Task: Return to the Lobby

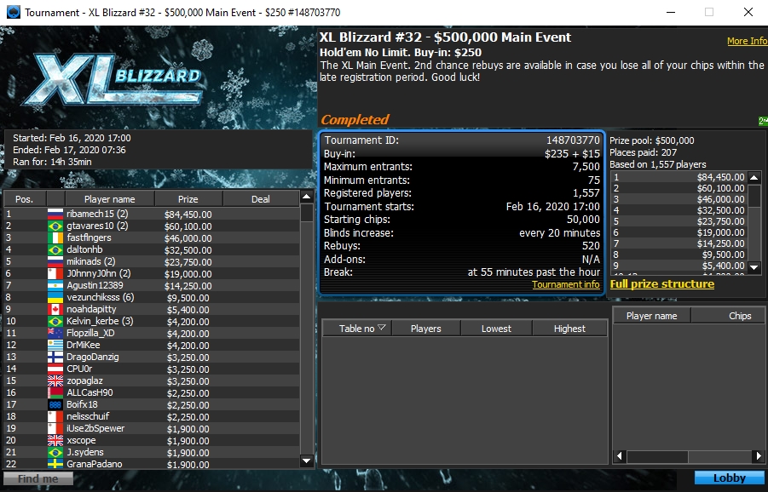Action: point(730,478)
